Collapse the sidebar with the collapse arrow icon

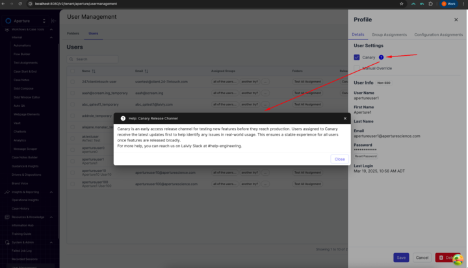pos(53,21)
